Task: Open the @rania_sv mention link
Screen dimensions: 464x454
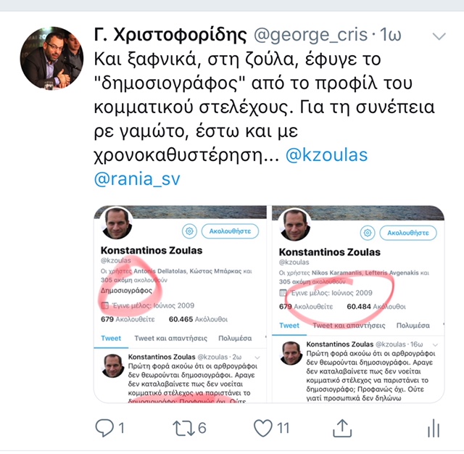Action: pyautogui.click(x=137, y=178)
